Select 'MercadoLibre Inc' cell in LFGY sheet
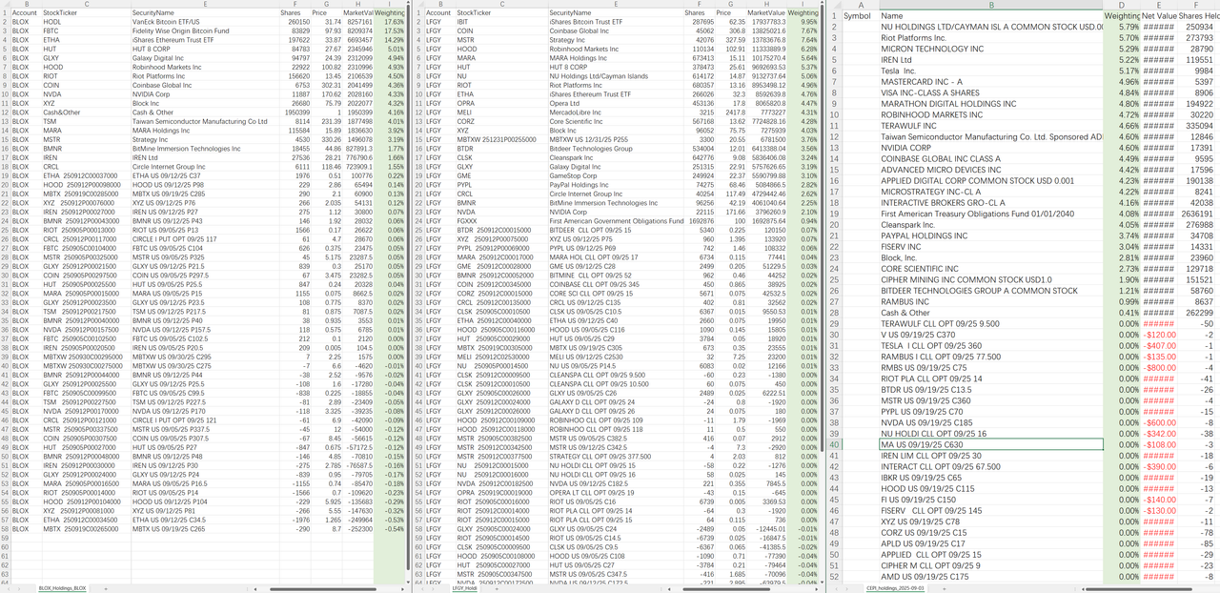This screenshot has height=593, width=1220. coord(616,112)
